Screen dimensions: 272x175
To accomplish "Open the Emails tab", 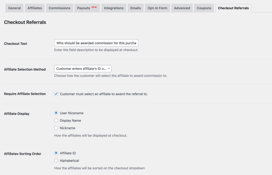I will [135, 8].
